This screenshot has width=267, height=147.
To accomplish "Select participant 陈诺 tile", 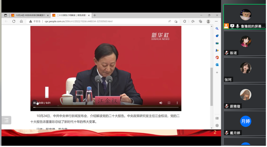I will click(x=245, y=43).
